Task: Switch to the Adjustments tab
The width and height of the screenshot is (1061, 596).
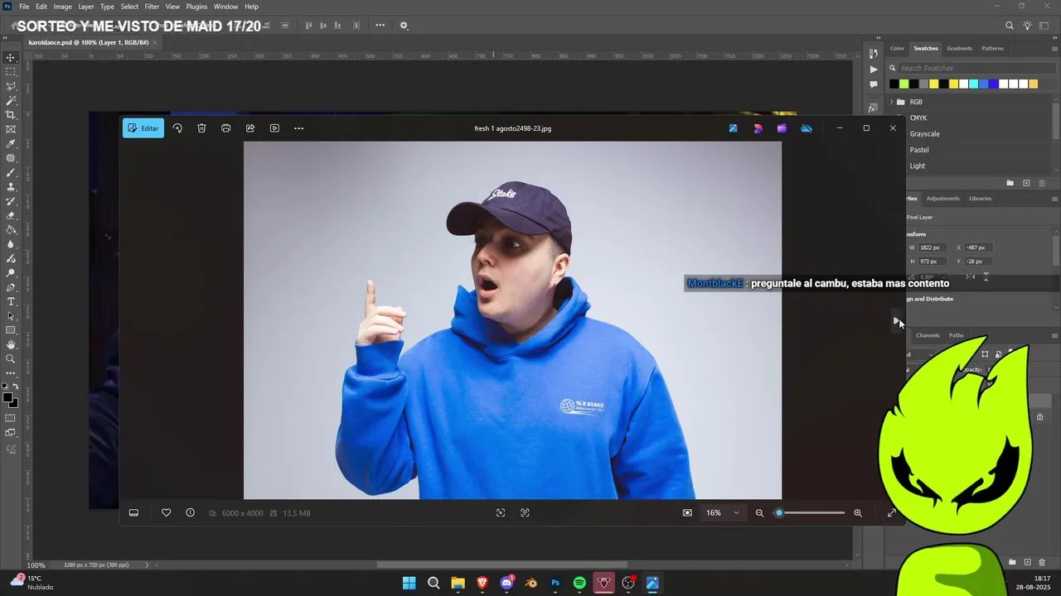Action: coord(942,199)
